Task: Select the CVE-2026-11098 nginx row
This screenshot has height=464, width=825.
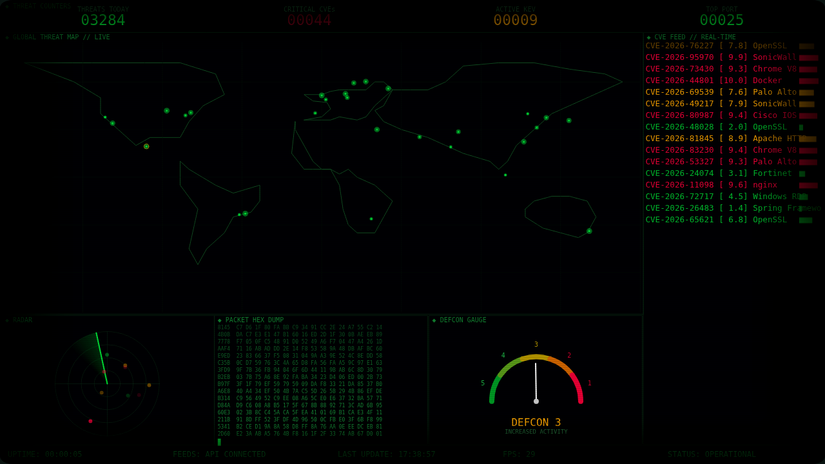Action: coord(733,185)
